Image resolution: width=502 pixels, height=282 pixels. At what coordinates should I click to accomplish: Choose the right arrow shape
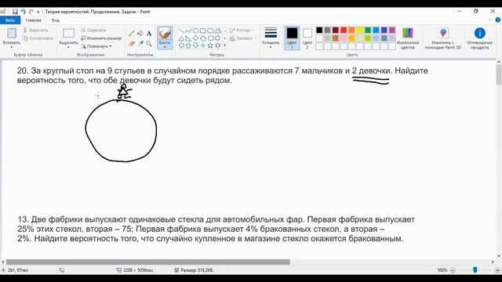tap(218, 38)
